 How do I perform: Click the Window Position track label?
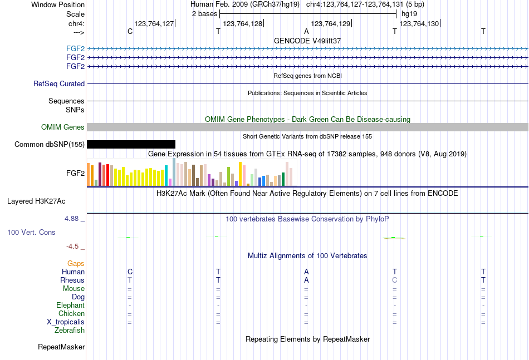point(58,4)
